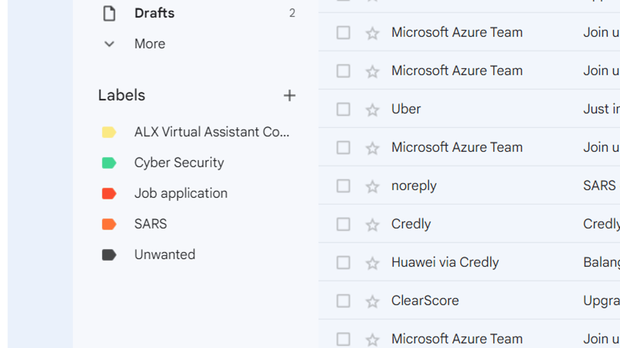Star the Huawei via Credly email
The height and width of the screenshot is (348, 620).
(x=372, y=263)
